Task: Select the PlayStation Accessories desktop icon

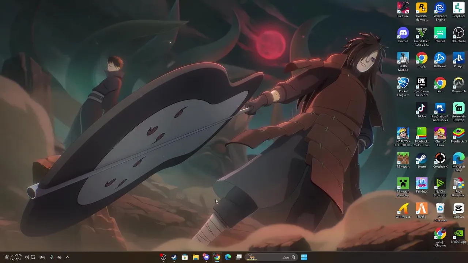Action: 440,113
